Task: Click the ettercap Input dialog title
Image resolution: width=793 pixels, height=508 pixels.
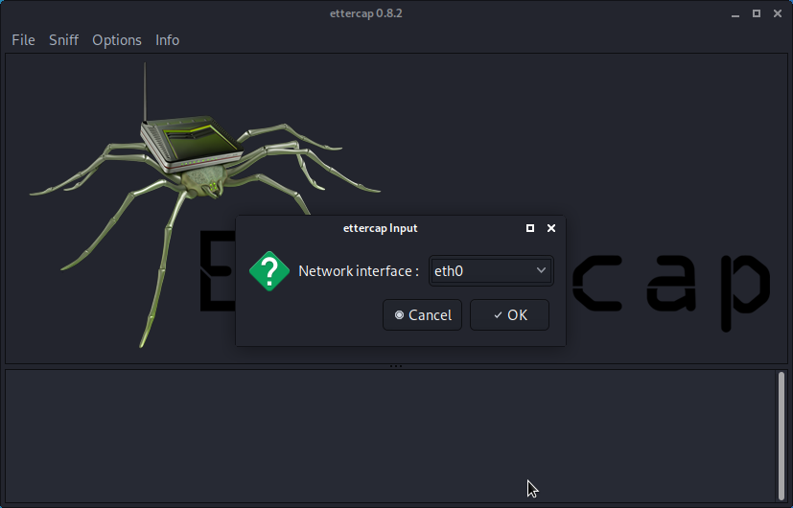Action: point(381,228)
